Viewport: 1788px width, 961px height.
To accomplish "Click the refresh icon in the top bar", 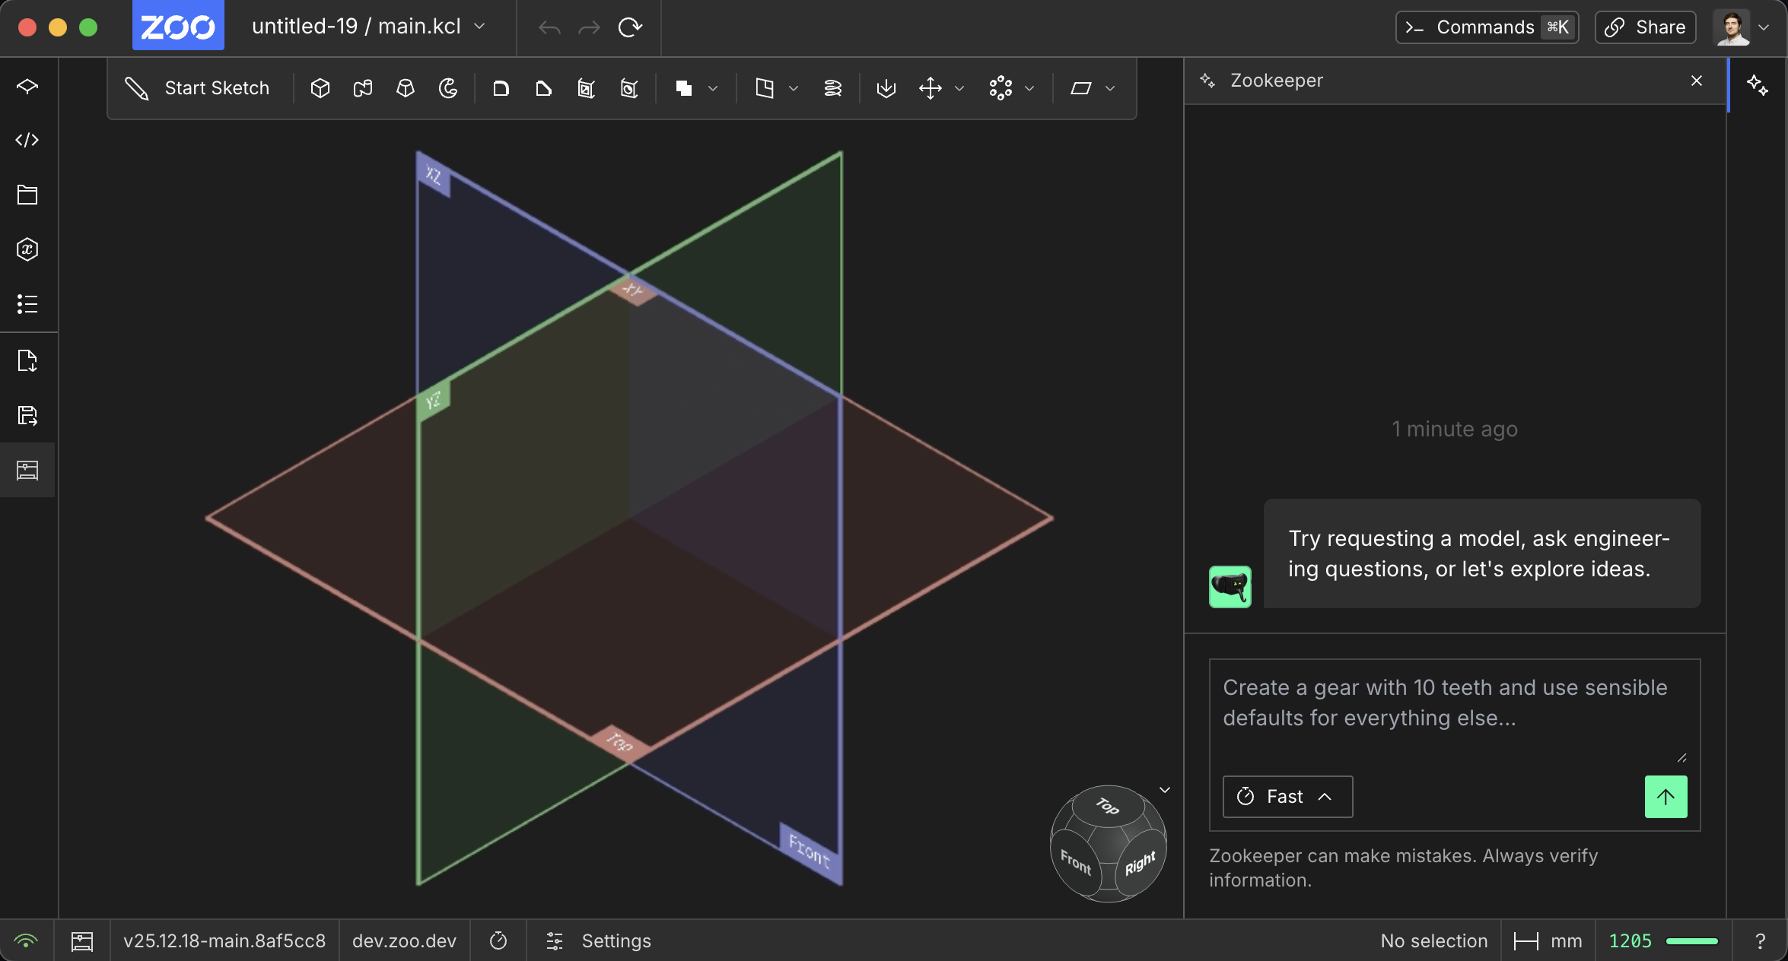I will point(630,27).
